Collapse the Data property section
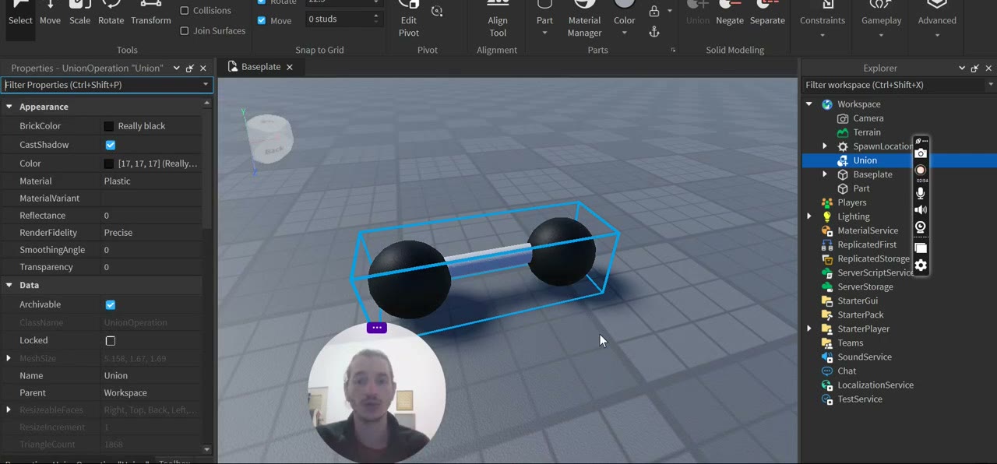Screen dimensions: 997x464 point(9,285)
